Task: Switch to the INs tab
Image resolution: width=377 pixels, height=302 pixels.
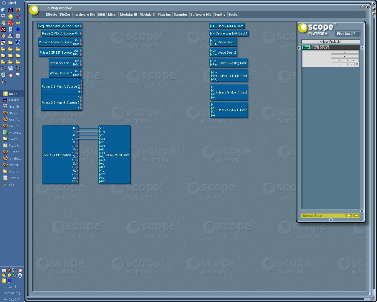Action: (315, 47)
